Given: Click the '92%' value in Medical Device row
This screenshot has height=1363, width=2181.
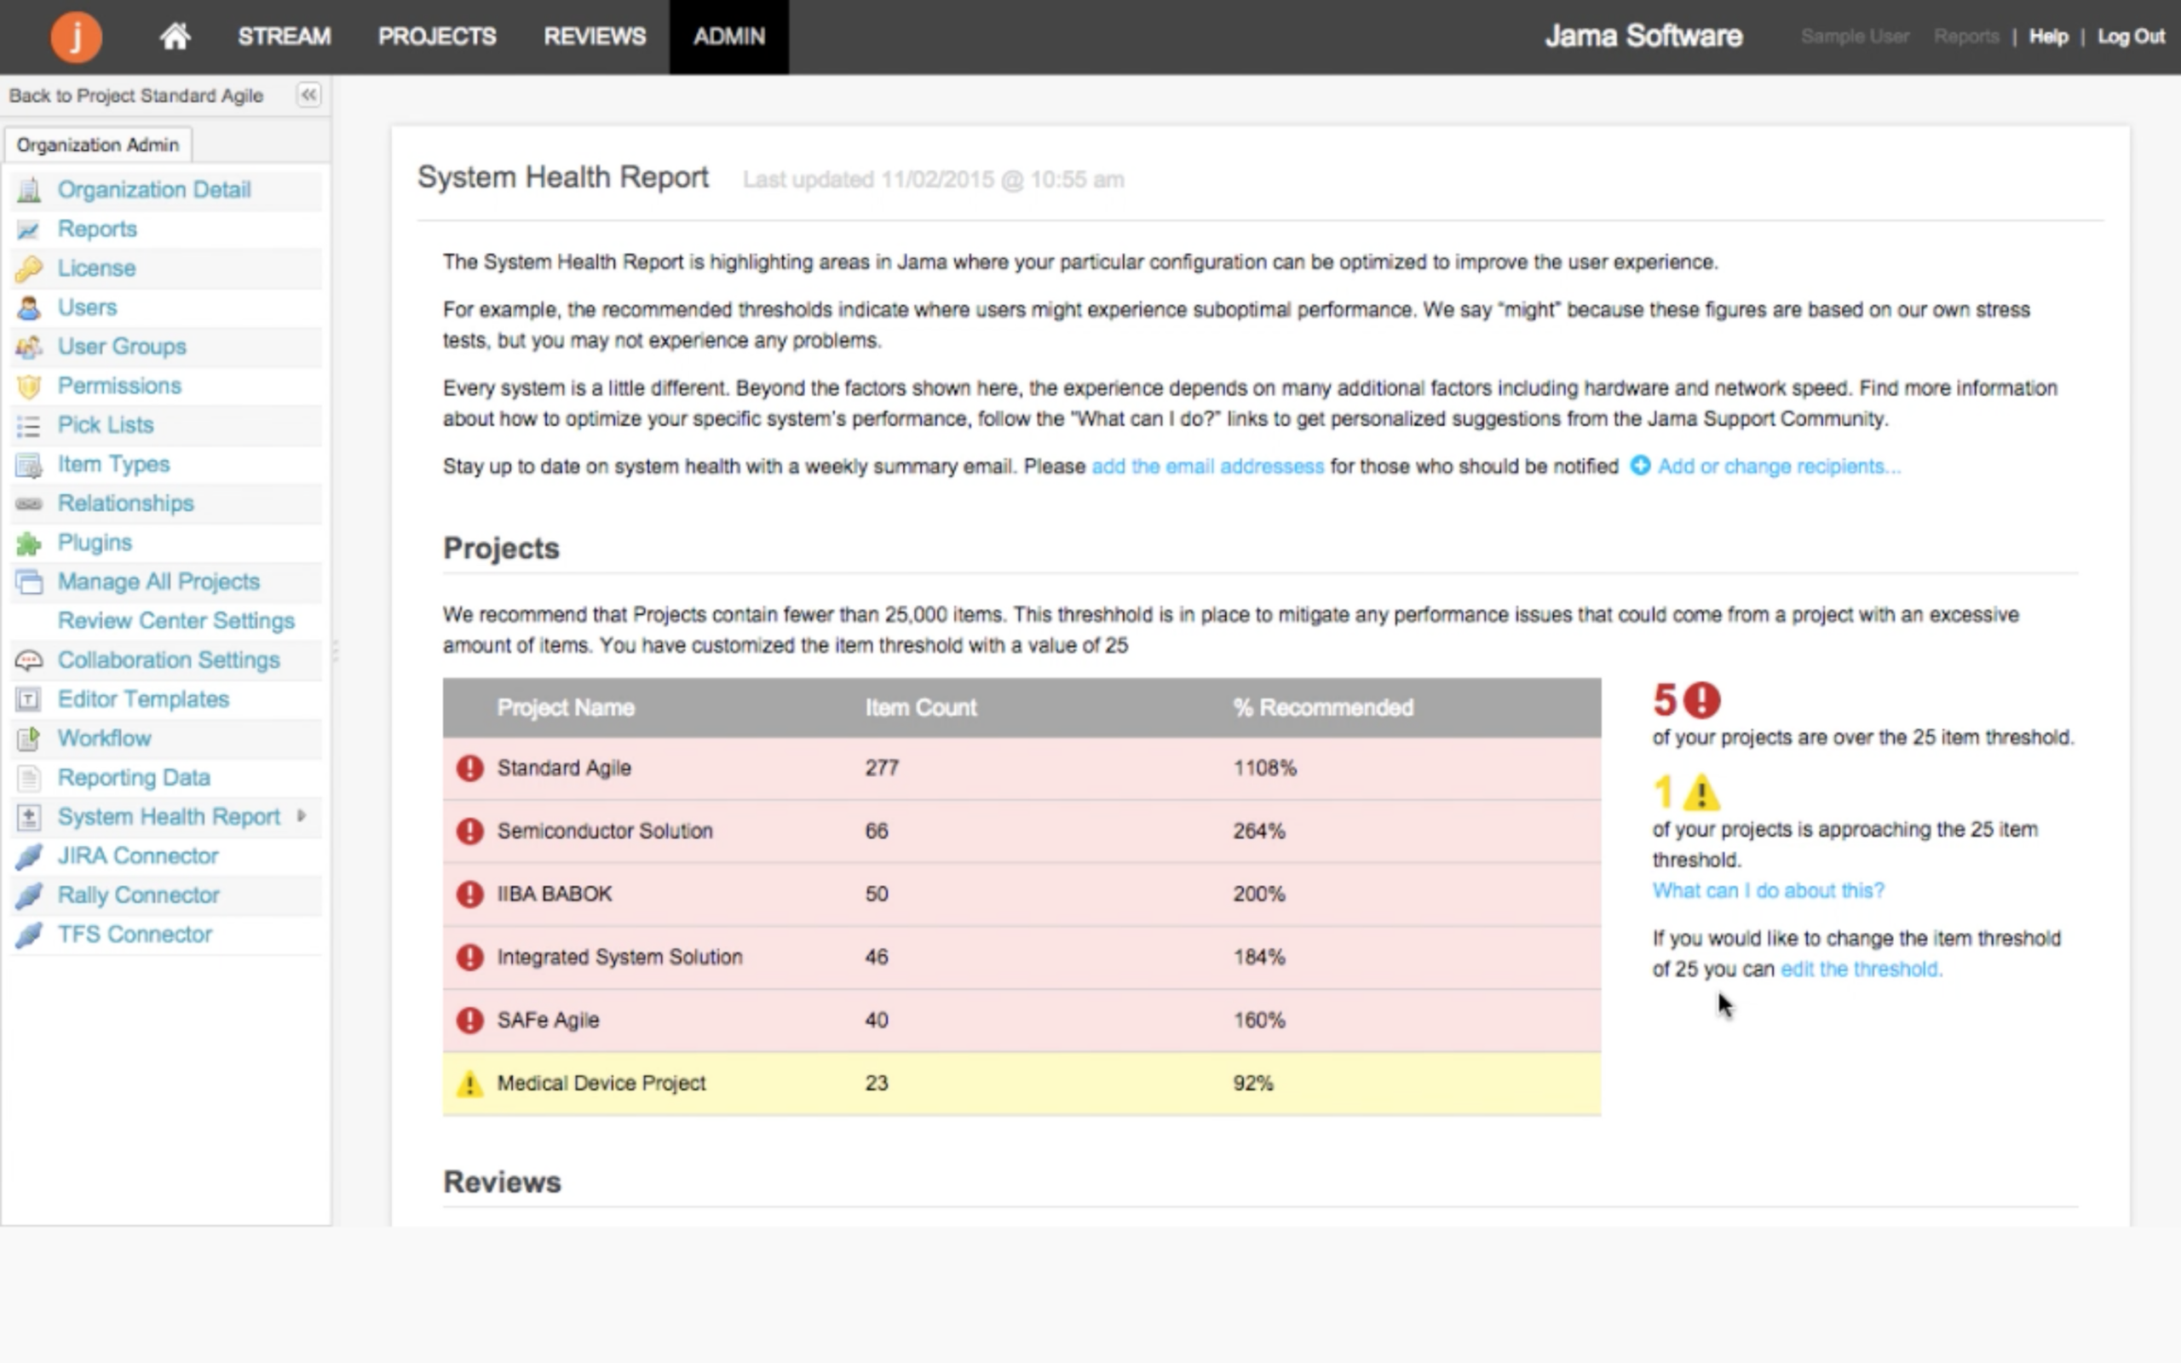Looking at the screenshot, I should [x=1252, y=1084].
